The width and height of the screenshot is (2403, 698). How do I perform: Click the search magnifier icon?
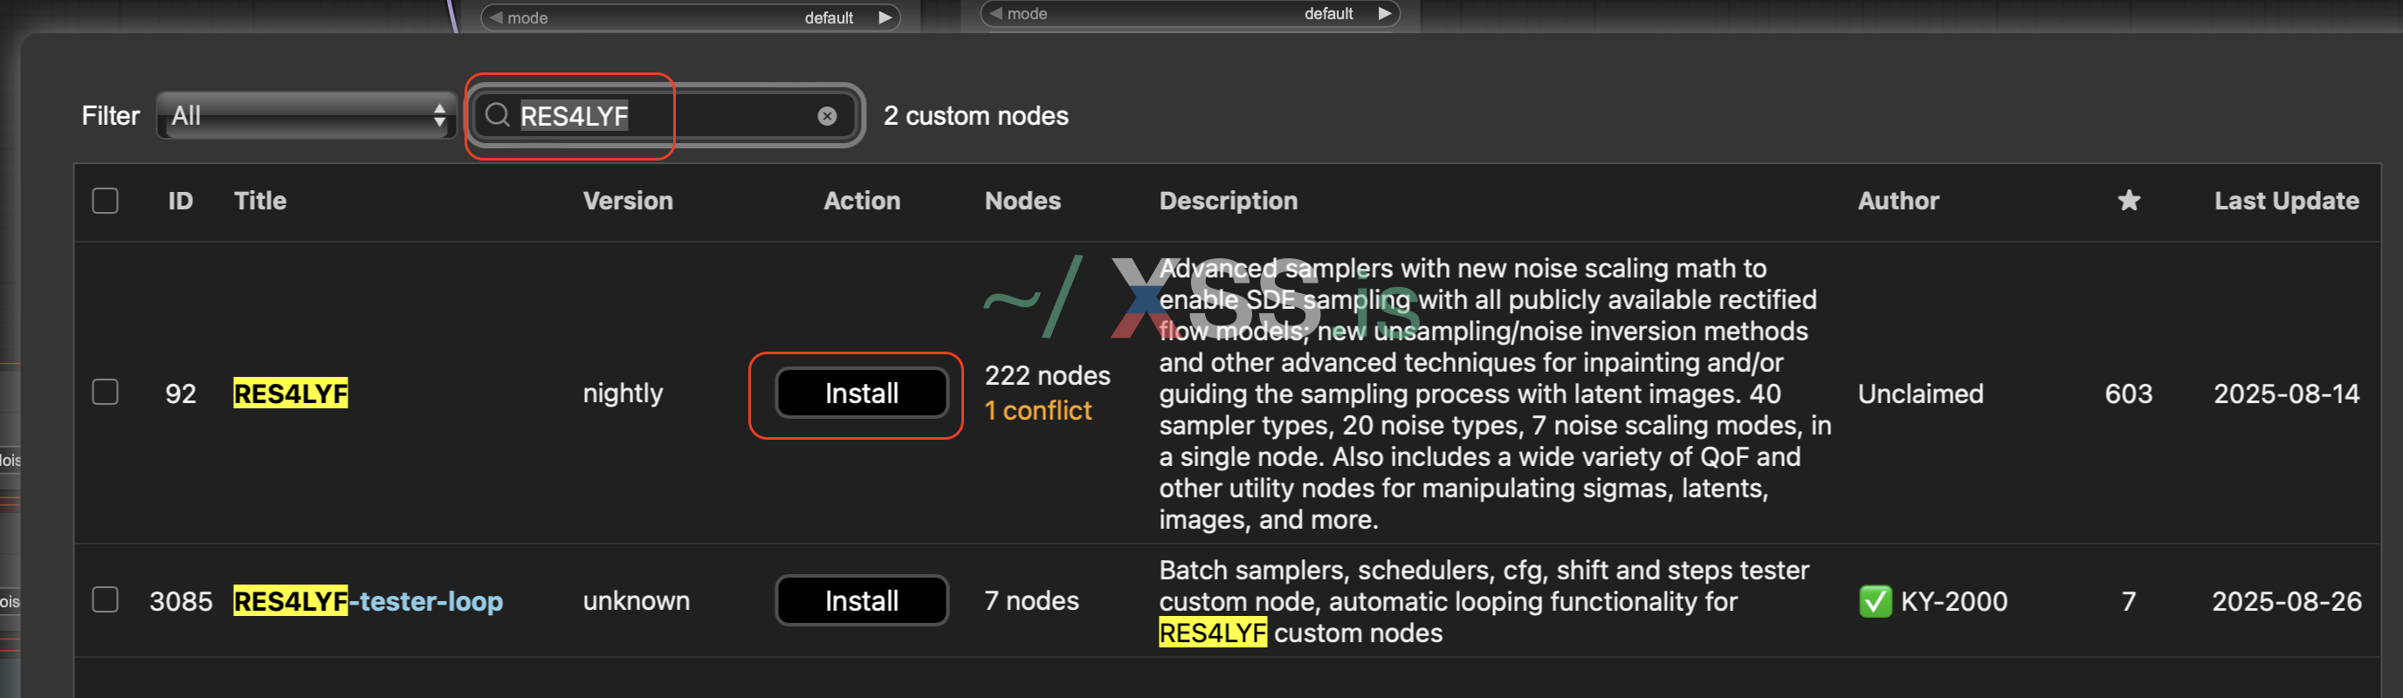497,115
